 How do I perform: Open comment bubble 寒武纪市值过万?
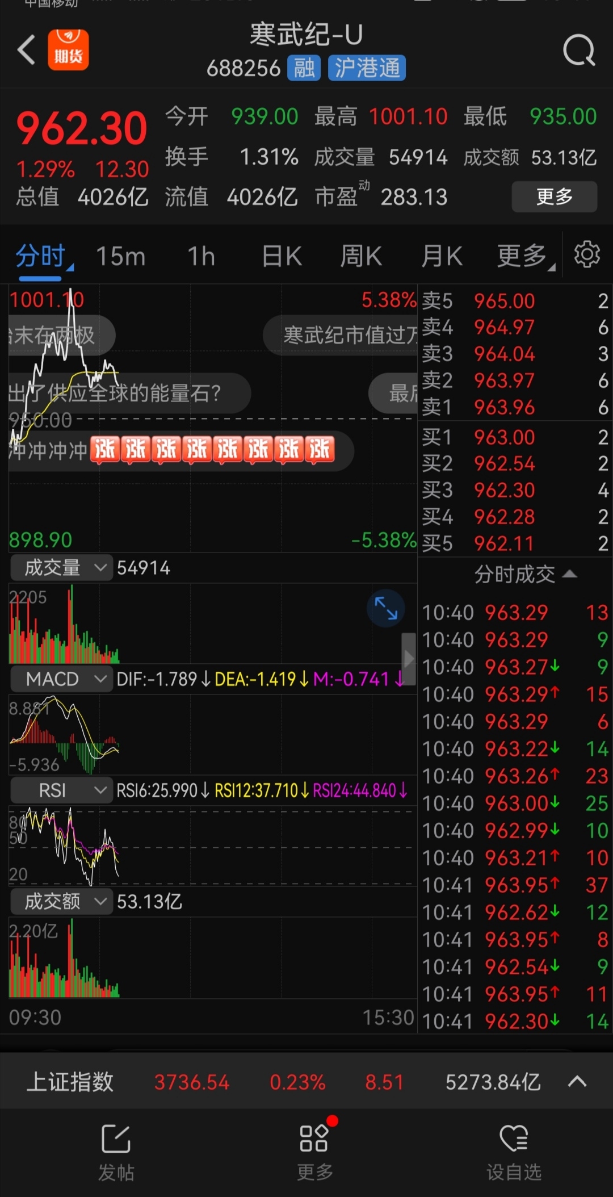pos(341,335)
